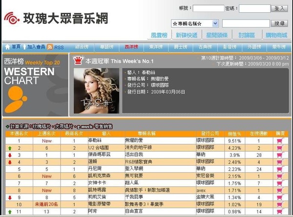The image size is (293, 217).
Task: Click the Taylor Swift album cover thumbnail
Action: coord(96,91)
